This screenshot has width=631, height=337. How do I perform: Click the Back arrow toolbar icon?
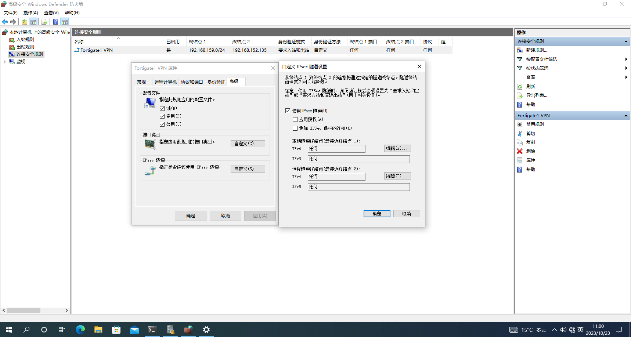5,22
